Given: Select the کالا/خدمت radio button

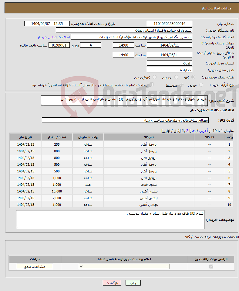Looking at the screenshot, I should (x=154, y=77).
